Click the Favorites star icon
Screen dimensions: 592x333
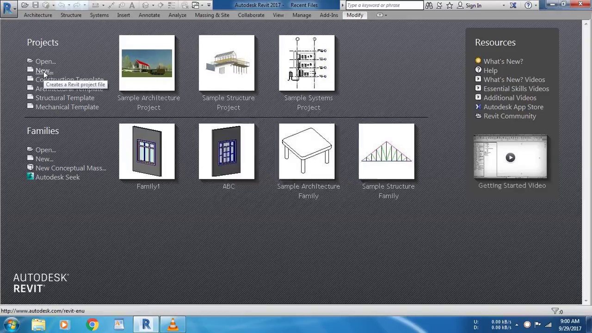coord(450,5)
